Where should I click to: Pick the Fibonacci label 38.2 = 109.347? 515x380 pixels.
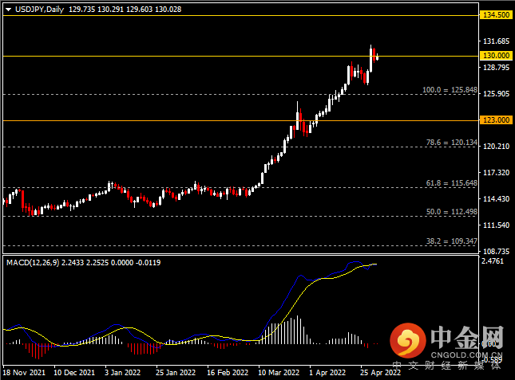coord(452,241)
